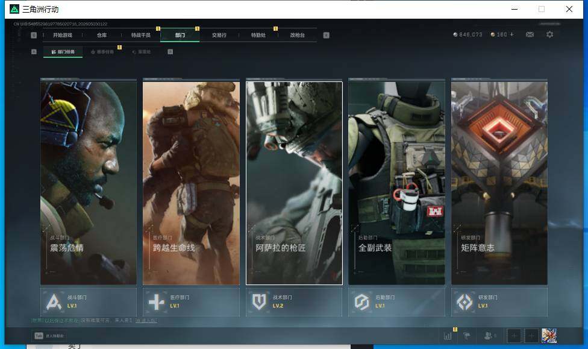Click the 医疗部门 cross emblem icon

[157, 302]
